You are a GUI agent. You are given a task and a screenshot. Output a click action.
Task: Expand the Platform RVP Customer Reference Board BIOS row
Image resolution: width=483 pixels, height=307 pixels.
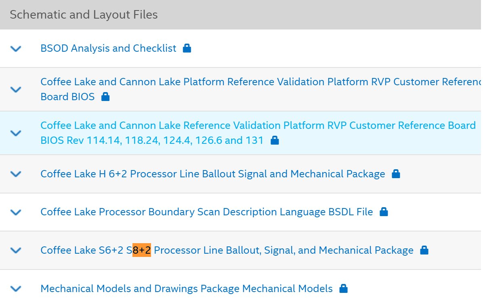point(16,89)
